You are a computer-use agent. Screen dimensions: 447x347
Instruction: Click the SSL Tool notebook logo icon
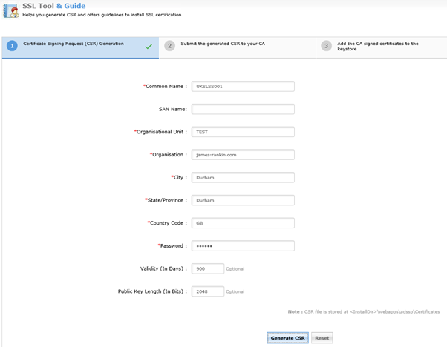[11, 10]
